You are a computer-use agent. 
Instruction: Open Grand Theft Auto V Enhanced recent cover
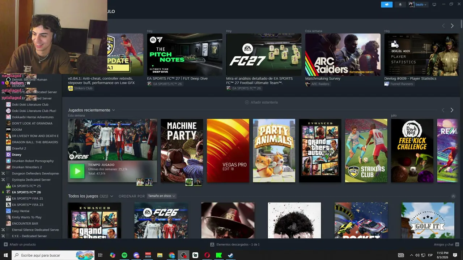click(x=320, y=151)
